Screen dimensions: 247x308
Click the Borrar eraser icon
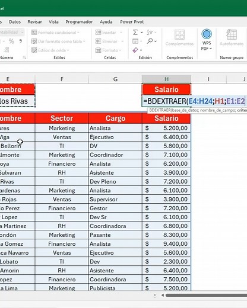[x=135, y=50]
